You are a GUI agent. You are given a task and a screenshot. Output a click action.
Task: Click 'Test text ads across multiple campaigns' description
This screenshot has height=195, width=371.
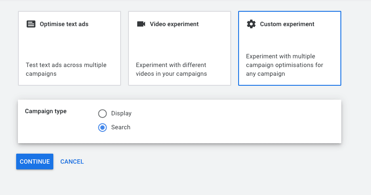pos(66,69)
